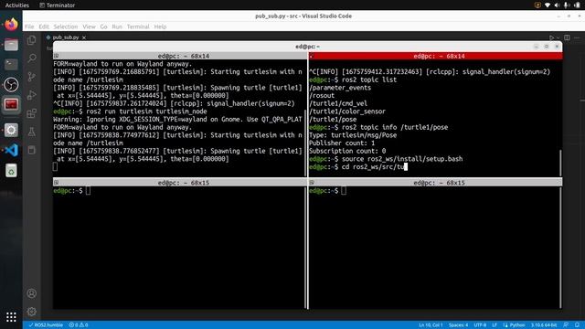Open the Terminal app from the dock
The width and height of the screenshot is (585, 329).
point(11,65)
